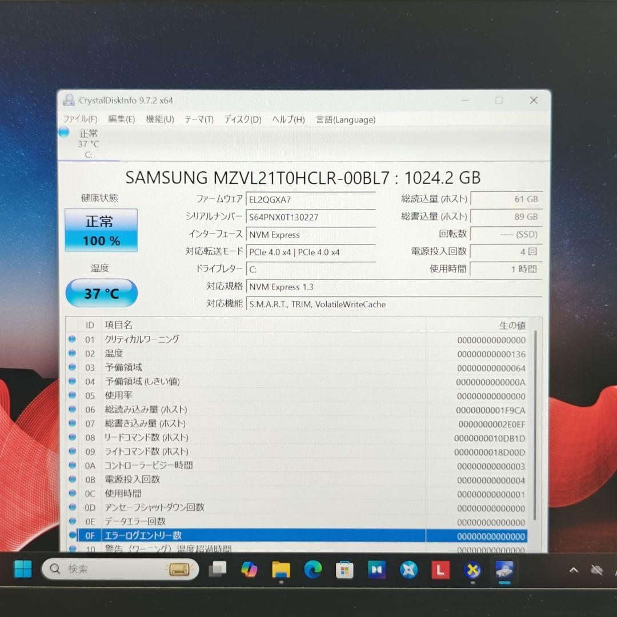Click the CrystalDiskInfo taskbar icon
The width and height of the screenshot is (617, 617).
coord(504,570)
